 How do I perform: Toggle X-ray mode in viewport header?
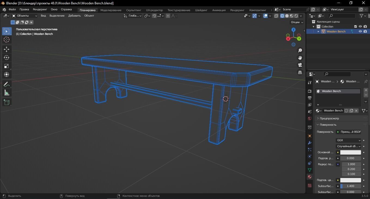tap(276, 16)
